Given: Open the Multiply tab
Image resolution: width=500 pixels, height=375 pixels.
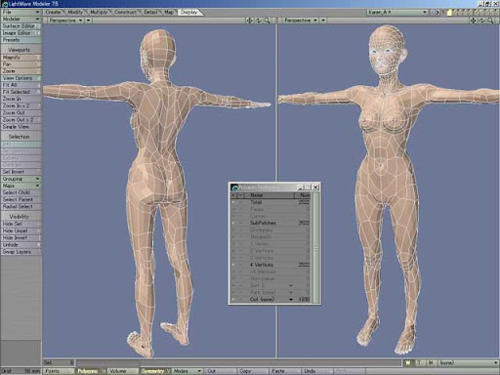Looking at the screenshot, I should coord(99,12).
